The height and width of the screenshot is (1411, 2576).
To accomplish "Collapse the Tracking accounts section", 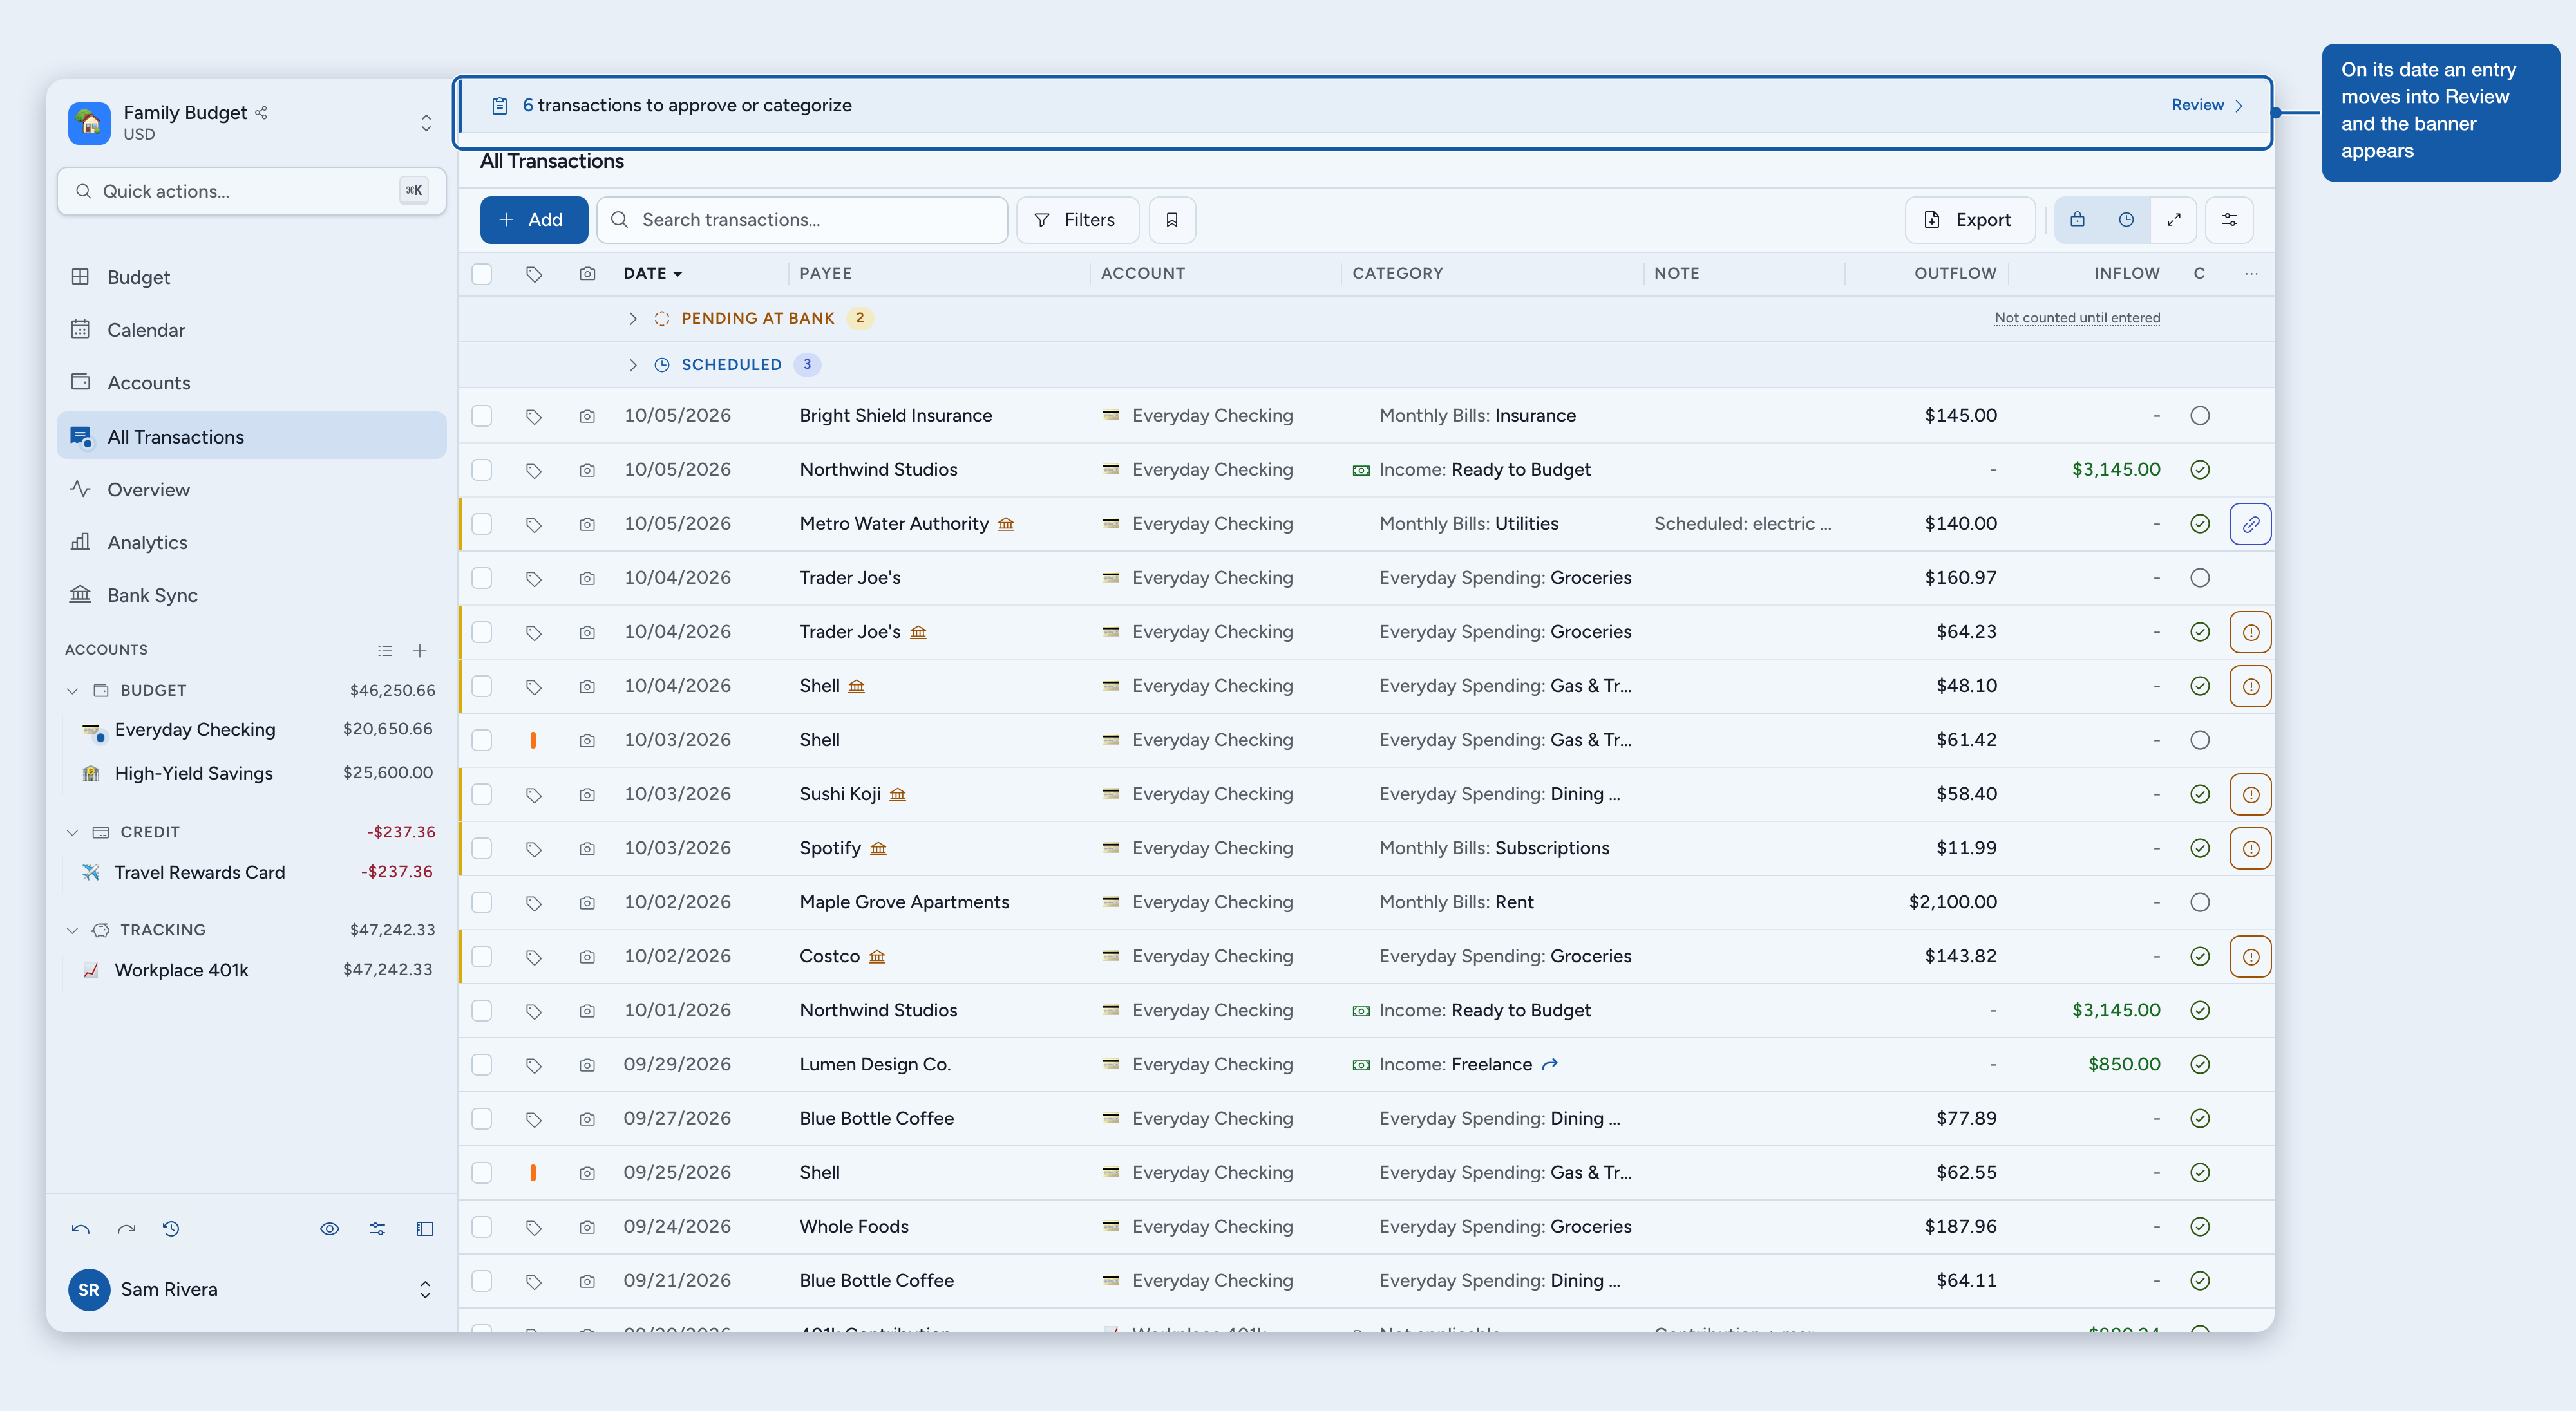I will [x=72, y=930].
